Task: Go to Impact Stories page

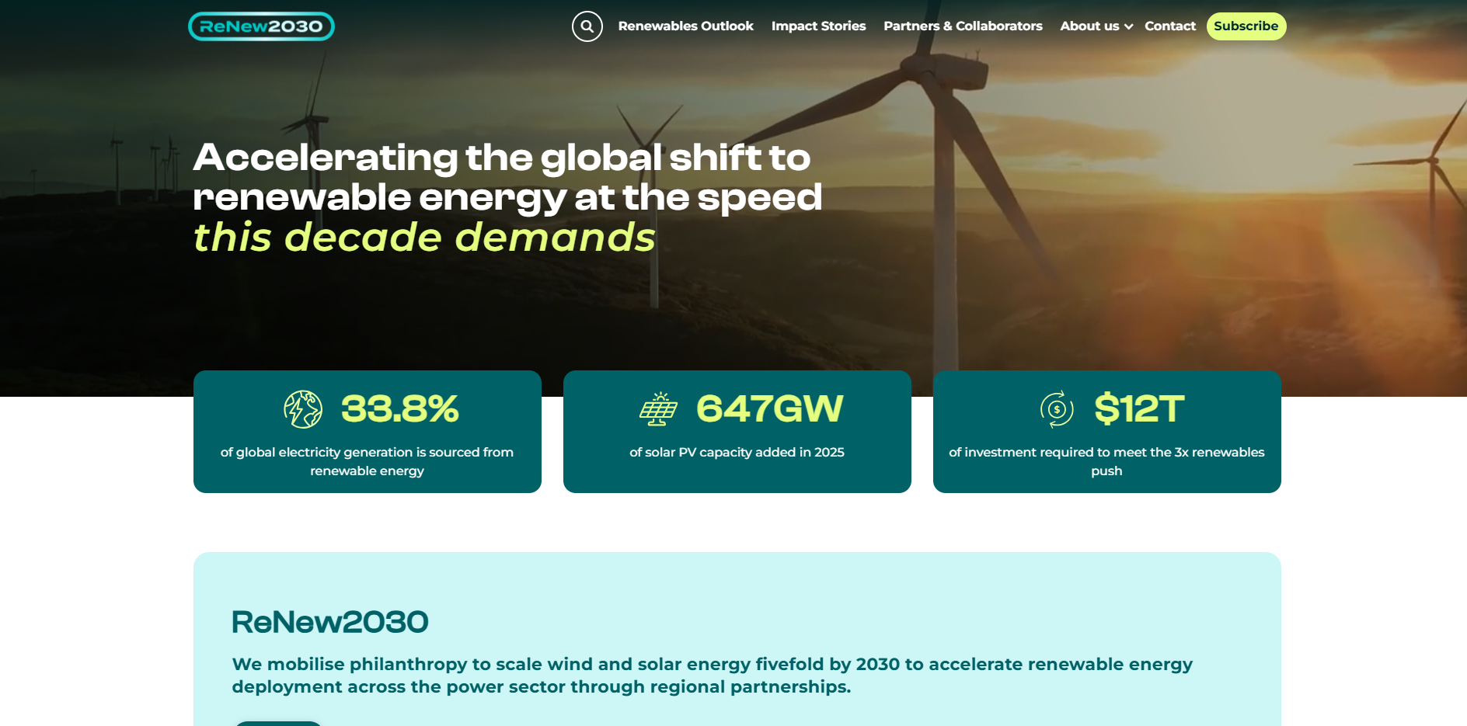Action: coord(819,26)
